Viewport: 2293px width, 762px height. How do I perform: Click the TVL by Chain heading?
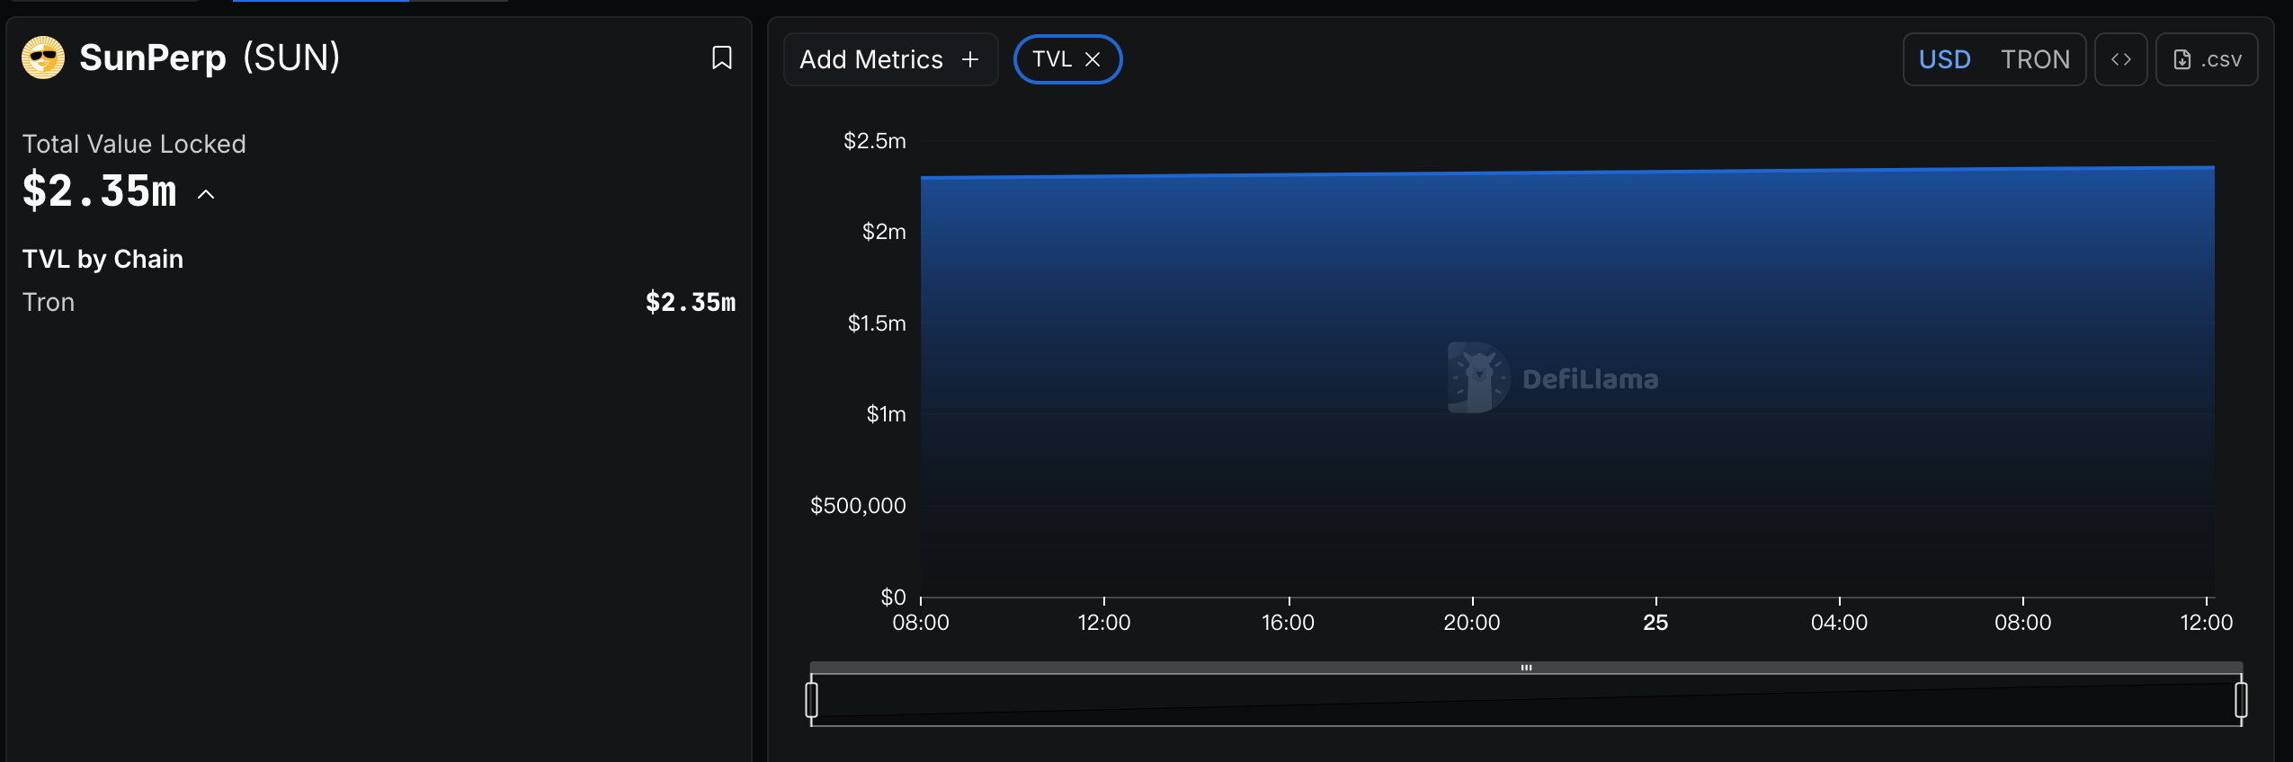click(103, 259)
